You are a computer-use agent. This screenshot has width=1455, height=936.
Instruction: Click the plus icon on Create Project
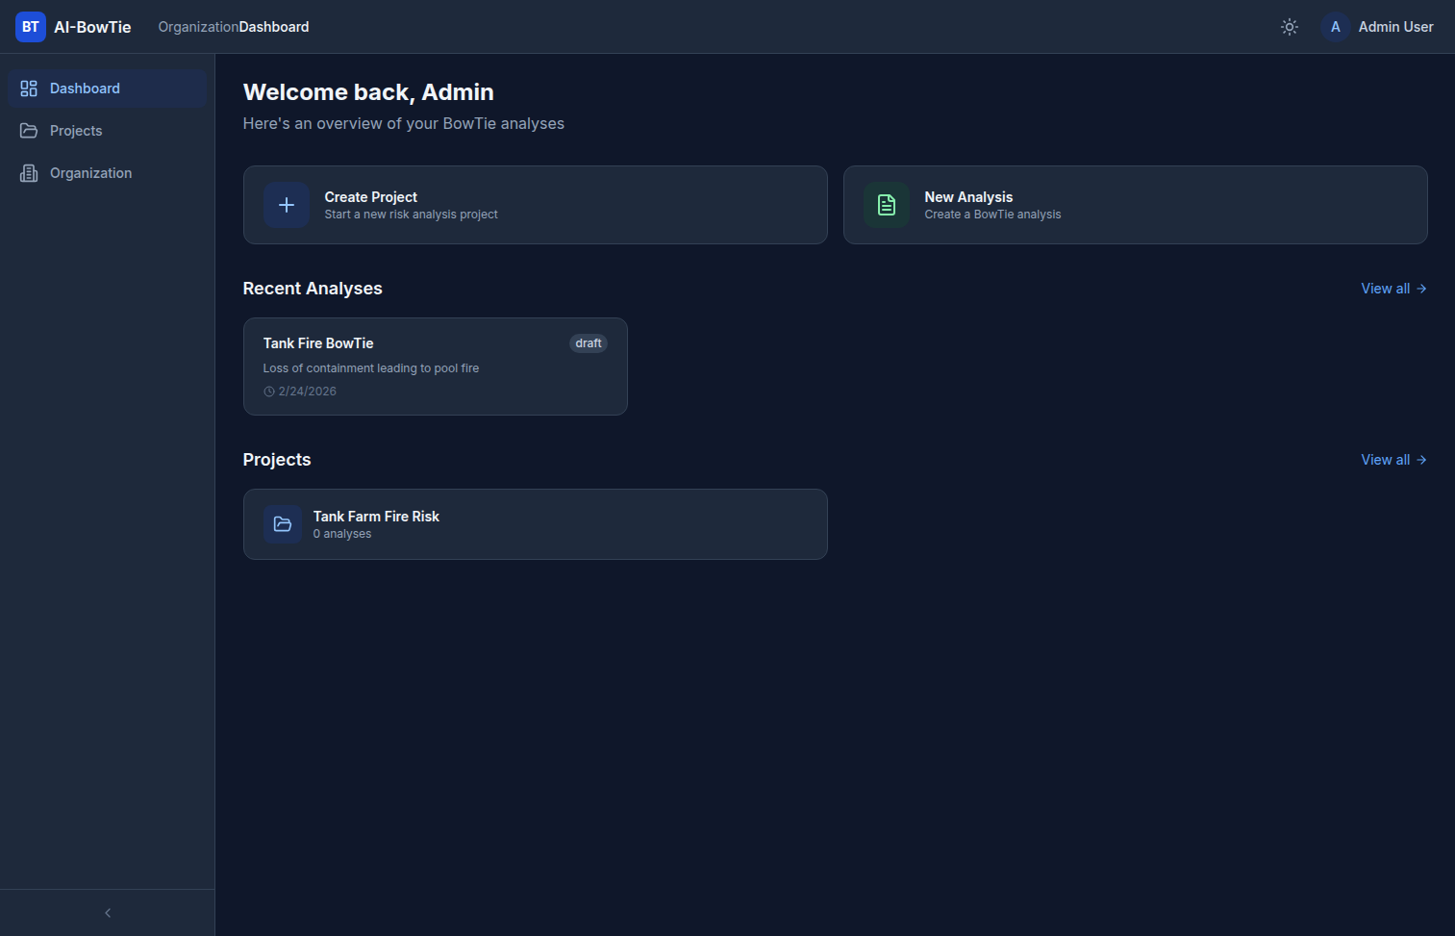287,205
